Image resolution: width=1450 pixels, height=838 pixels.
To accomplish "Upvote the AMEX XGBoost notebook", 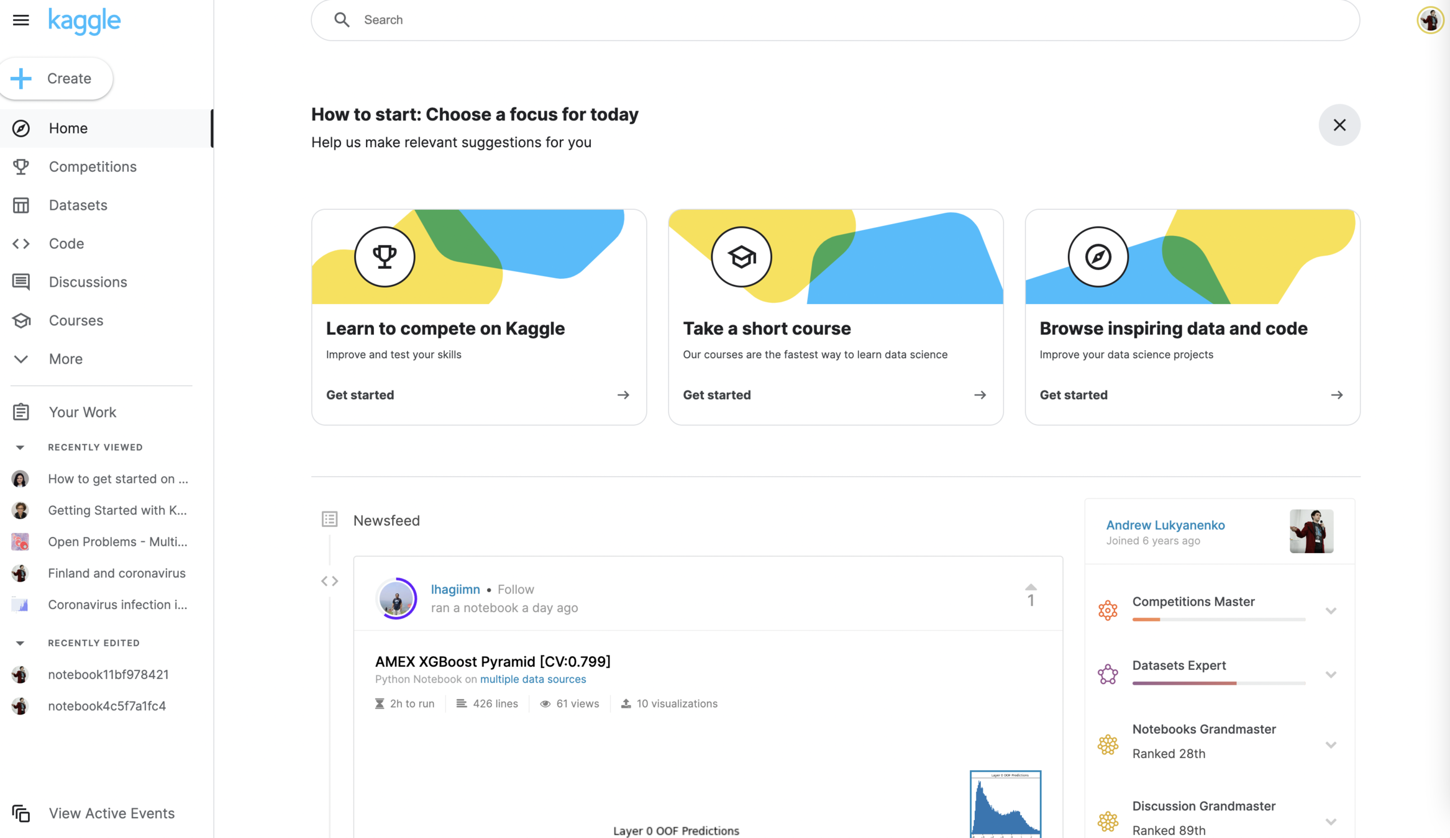I will (1031, 587).
